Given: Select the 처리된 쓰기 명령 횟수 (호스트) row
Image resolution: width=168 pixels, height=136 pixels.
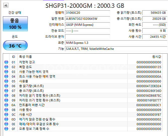Looking at the screenshot, I should click(x=83, y=100).
